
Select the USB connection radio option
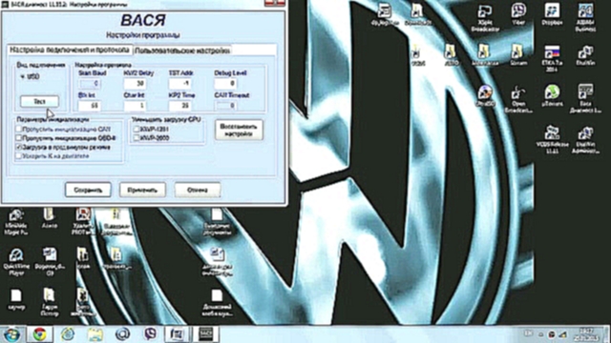30,77
